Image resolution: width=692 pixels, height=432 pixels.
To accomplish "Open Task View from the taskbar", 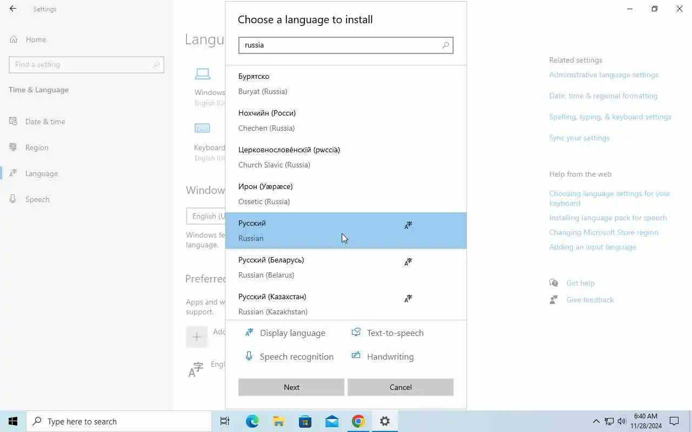I will point(225,421).
